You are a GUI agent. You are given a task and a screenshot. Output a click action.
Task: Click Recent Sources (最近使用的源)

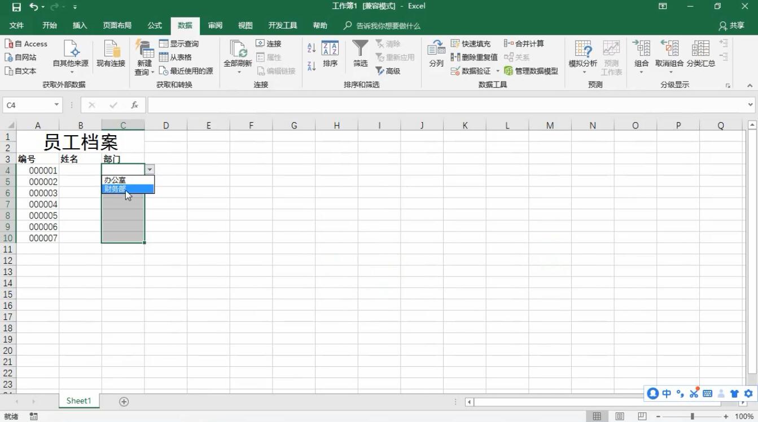186,71
